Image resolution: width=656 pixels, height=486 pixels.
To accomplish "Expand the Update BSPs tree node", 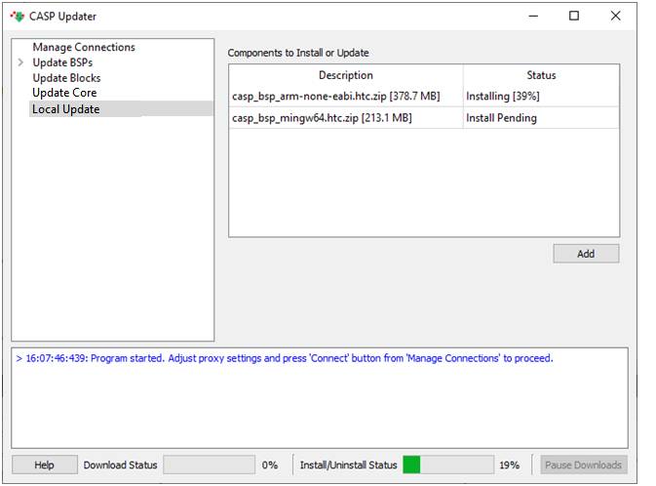I will pos(20,63).
